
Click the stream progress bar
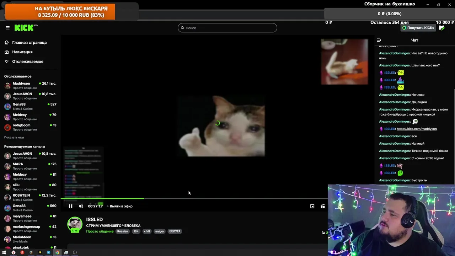point(194,198)
